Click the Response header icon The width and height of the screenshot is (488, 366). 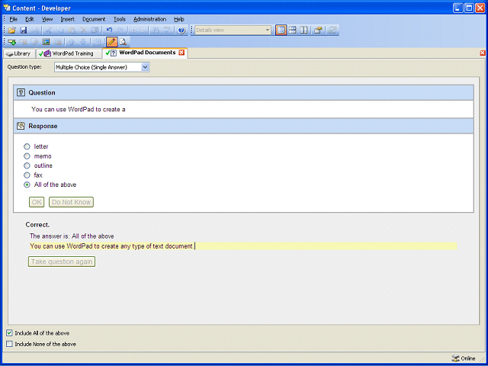(x=21, y=126)
